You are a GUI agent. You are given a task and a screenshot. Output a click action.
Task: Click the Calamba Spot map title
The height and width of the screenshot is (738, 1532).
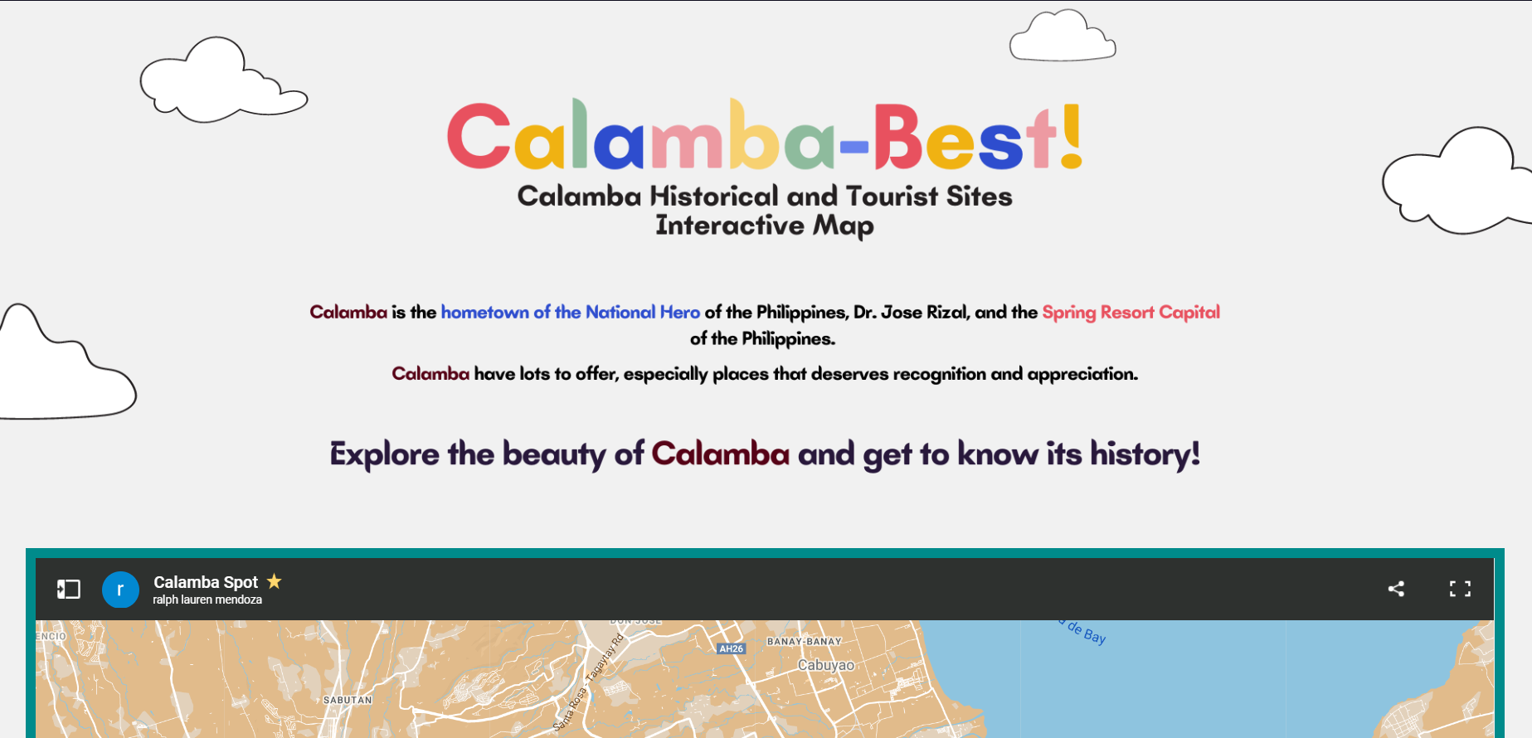(206, 582)
